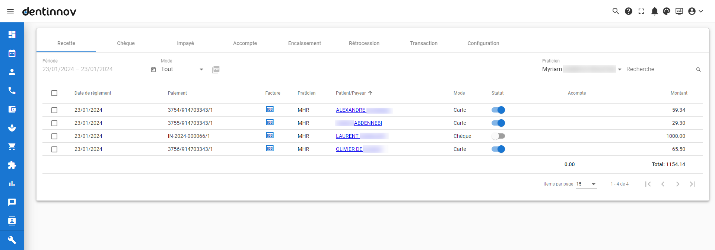Switch to the Rétrocession tab
The height and width of the screenshot is (250, 715).
(x=364, y=43)
